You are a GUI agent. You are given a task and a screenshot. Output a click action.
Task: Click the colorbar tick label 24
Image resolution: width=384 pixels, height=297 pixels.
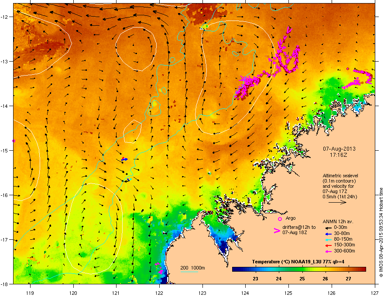point(278,279)
